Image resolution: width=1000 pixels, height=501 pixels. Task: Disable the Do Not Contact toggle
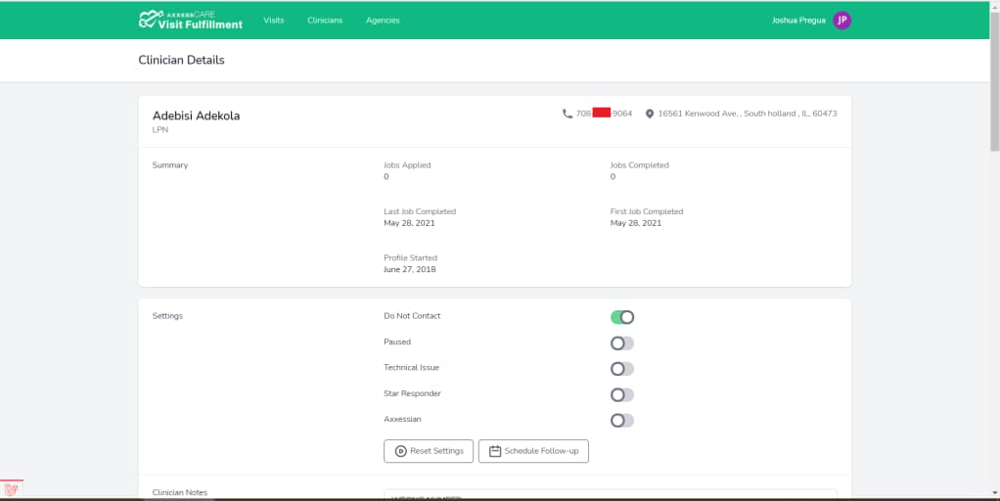[x=621, y=317]
